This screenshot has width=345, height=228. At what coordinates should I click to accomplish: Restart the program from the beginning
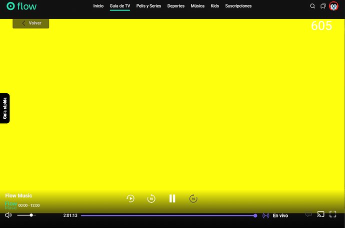(130, 198)
